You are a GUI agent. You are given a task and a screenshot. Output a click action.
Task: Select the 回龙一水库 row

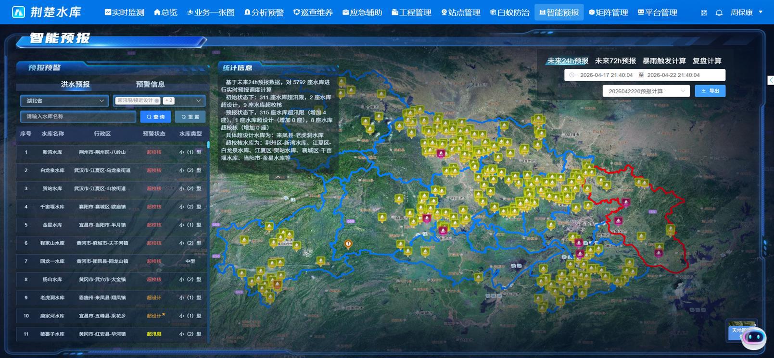pos(112,261)
